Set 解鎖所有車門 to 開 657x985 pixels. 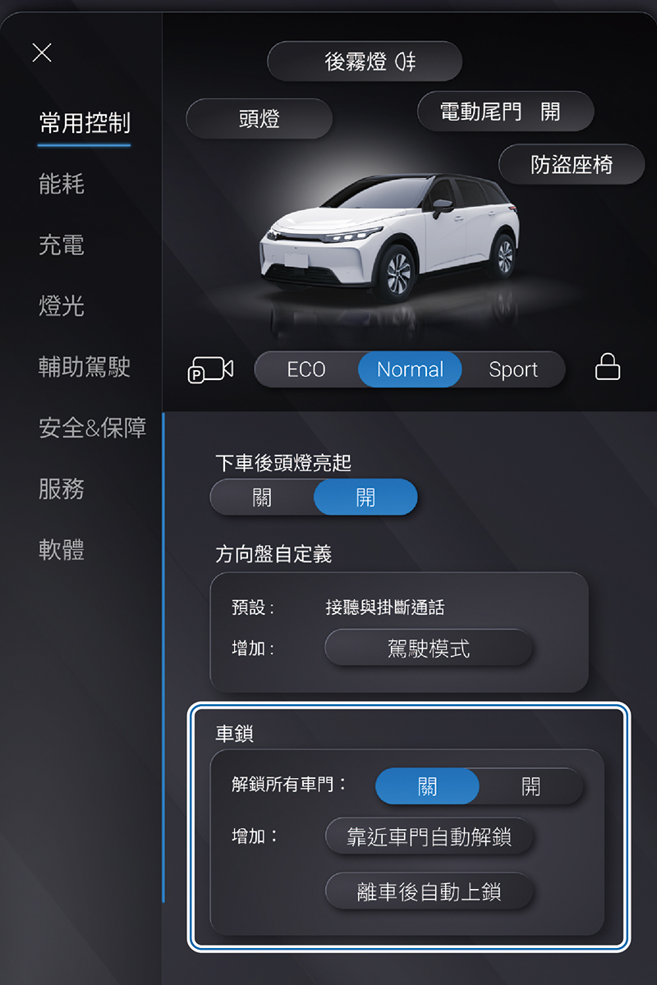point(531,786)
